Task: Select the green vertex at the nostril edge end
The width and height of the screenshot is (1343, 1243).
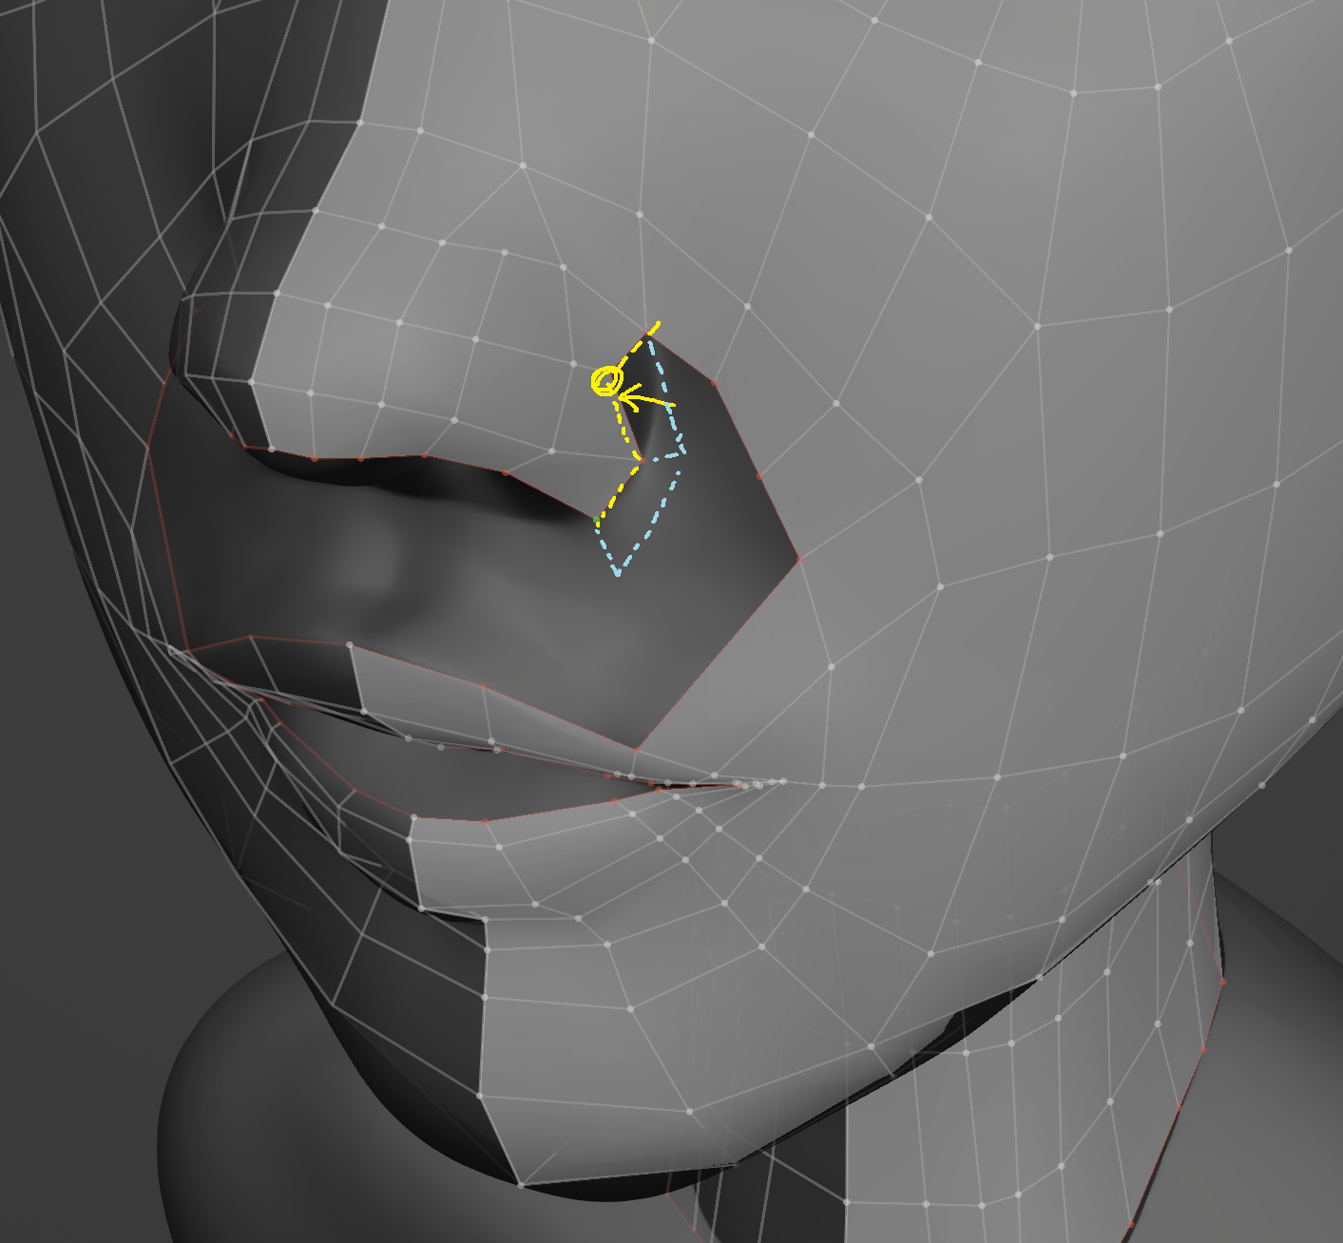Action: click(597, 520)
